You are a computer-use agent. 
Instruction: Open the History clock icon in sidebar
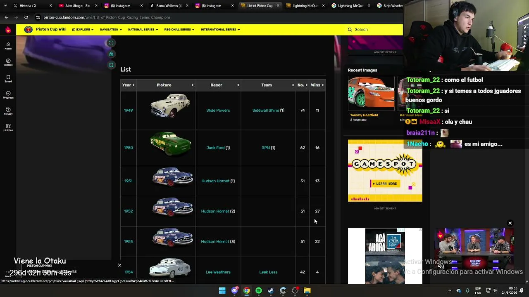8,111
